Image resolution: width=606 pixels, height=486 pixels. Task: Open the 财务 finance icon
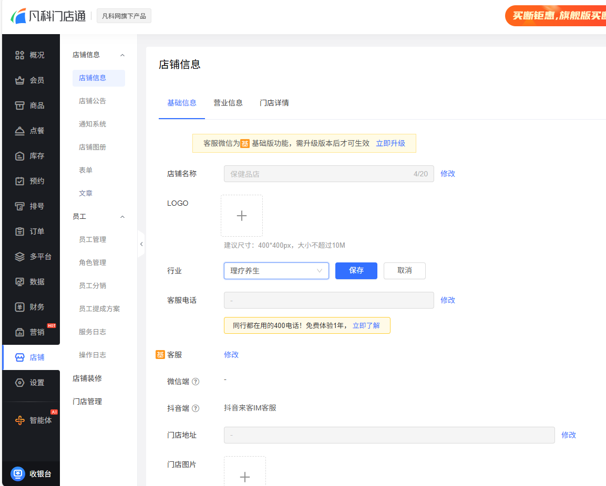point(19,307)
